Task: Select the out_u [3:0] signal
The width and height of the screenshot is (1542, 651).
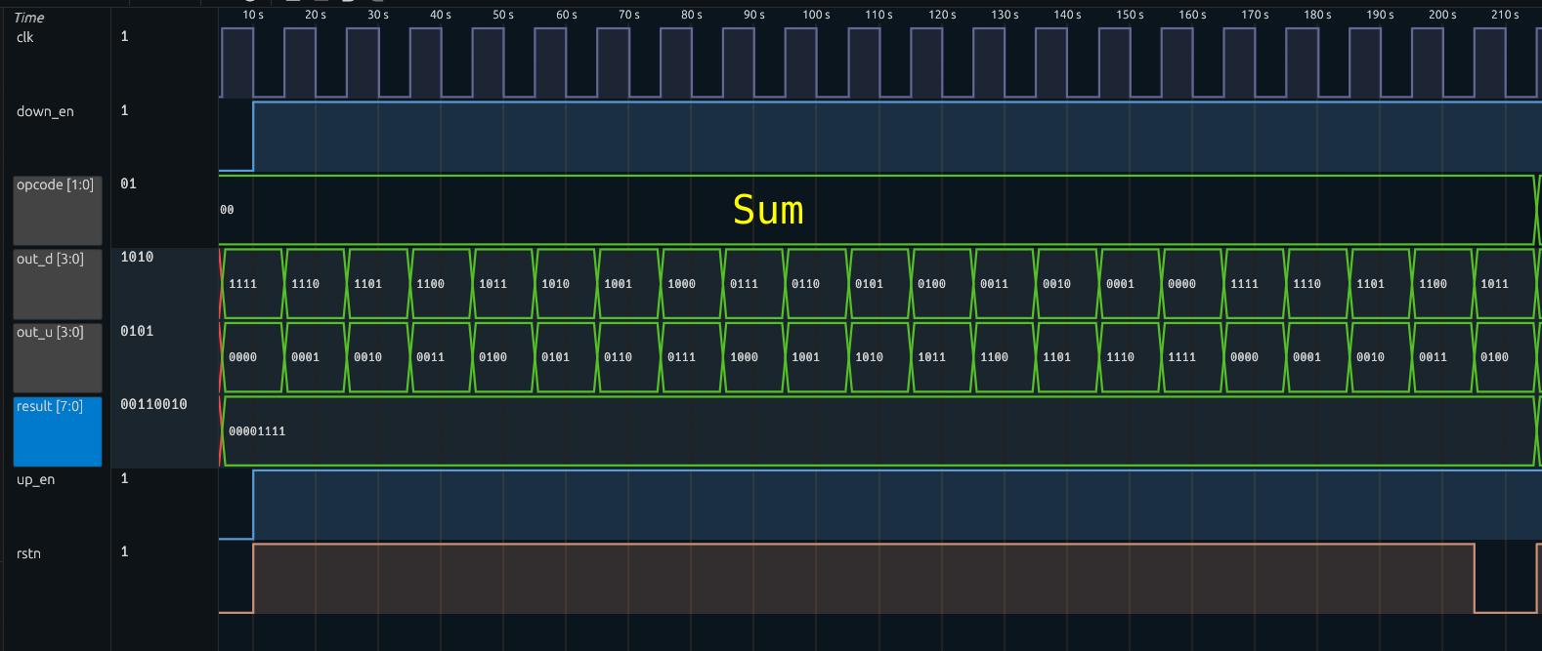Action: 57,356
